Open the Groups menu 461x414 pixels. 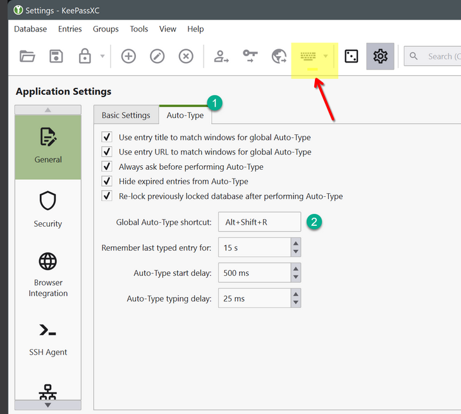coord(106,29)
